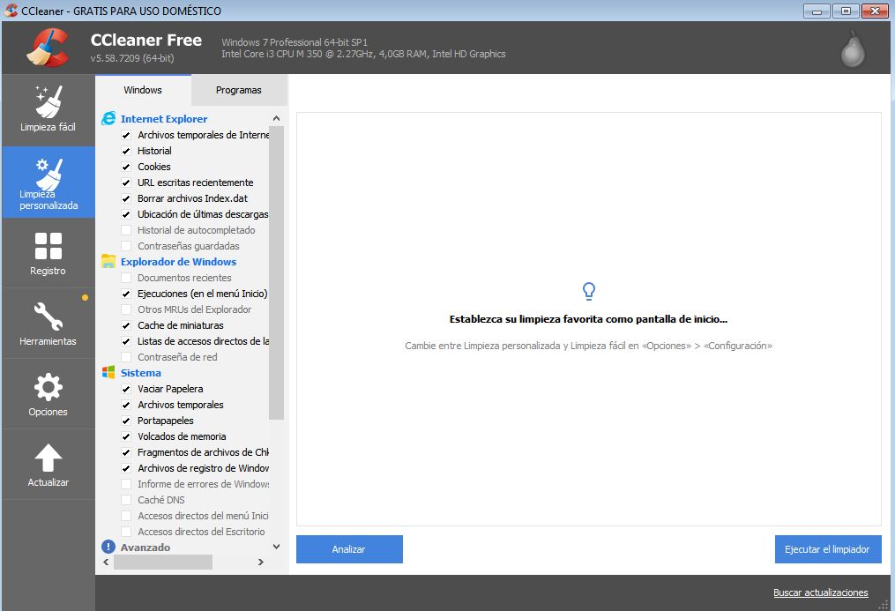Check Documentos recientes

(x=126, y=278)
